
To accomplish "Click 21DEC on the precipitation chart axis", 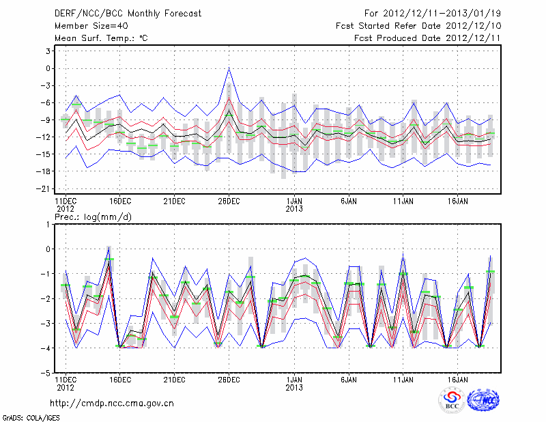I will tap(174, 378).
